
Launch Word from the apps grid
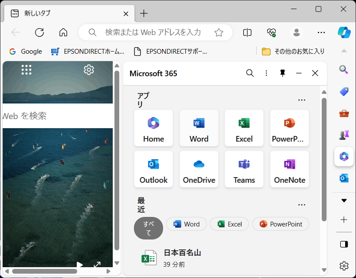point(199,128)
